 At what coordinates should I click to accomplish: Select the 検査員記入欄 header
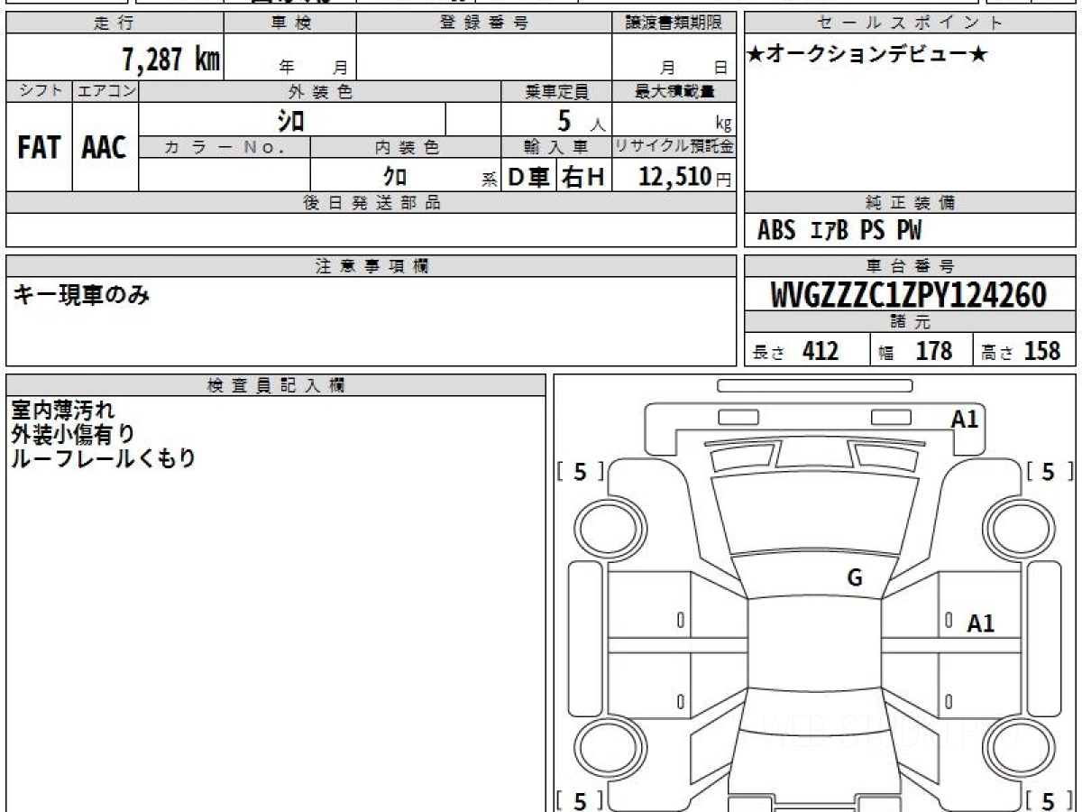pyautogui.click(x=276, y=385)
